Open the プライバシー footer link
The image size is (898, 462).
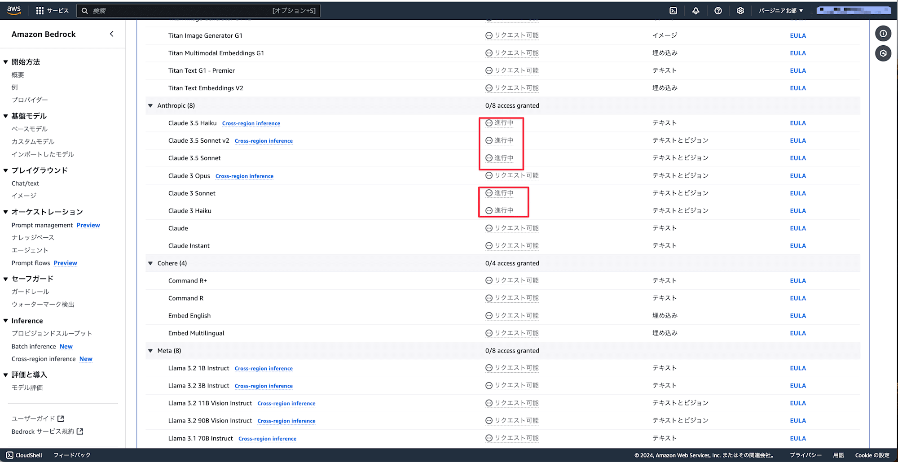pos(806,455)
